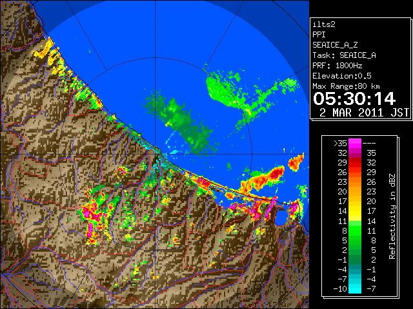Click the SEAICE_A_Z product name
413x309 pixels.
[335, 45]
